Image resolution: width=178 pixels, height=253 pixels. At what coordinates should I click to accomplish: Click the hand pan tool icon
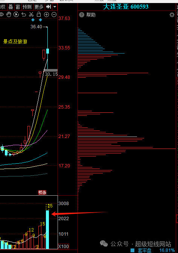click(x=9, y=15)
